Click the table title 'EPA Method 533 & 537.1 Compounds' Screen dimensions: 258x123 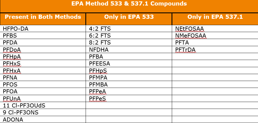[129, 4]
